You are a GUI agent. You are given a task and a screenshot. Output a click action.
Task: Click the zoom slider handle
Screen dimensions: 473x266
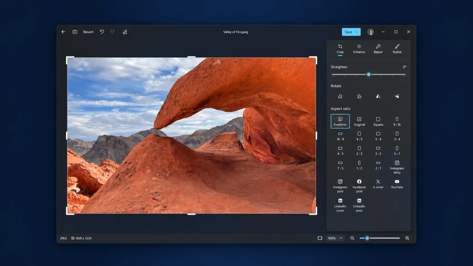(x=367, y=238)
